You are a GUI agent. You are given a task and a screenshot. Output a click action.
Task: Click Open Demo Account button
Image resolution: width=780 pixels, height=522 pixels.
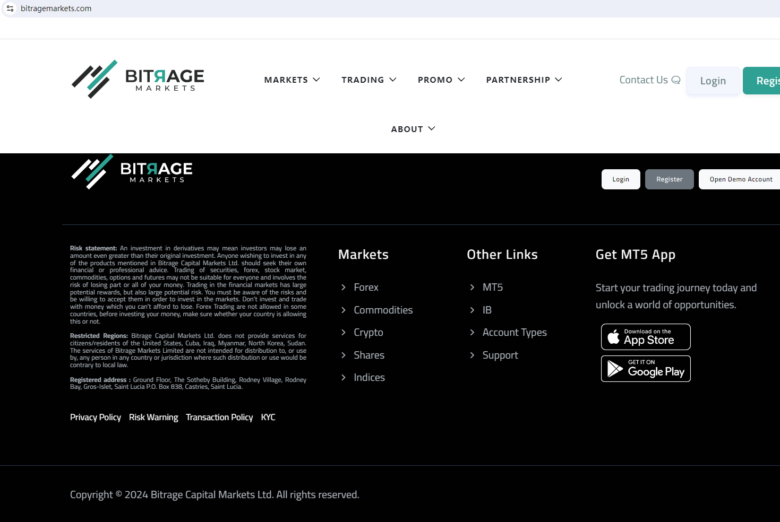tap(741, 179)
